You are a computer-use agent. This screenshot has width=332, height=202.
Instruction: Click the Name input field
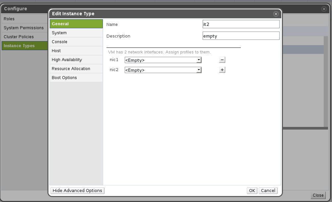(x=241, y=24)
